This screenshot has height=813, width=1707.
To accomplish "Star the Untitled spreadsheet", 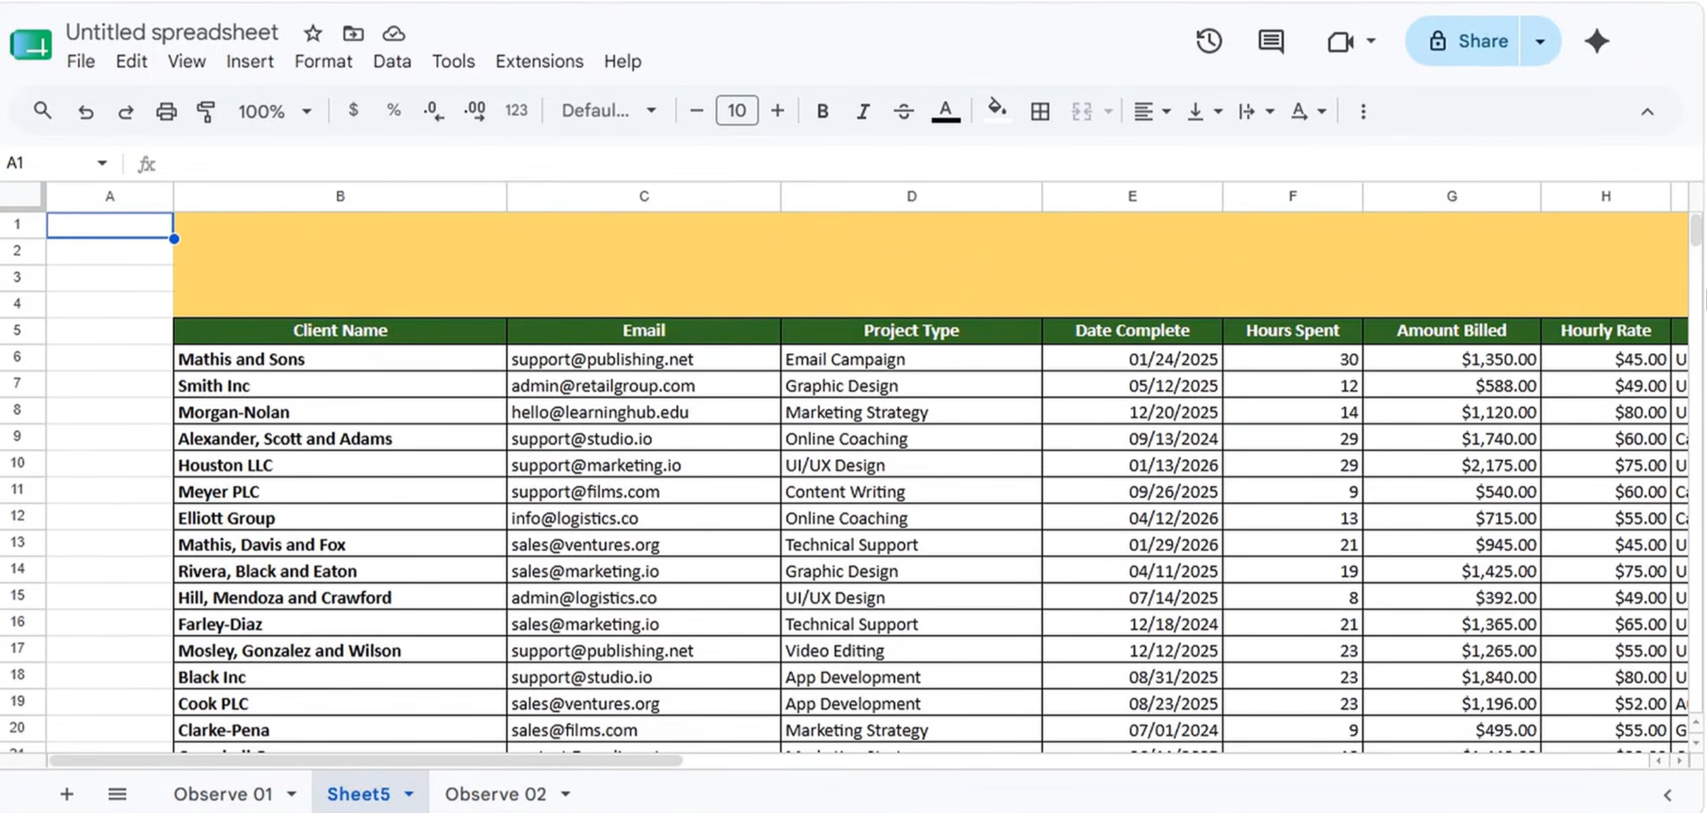I will [313, 33].
